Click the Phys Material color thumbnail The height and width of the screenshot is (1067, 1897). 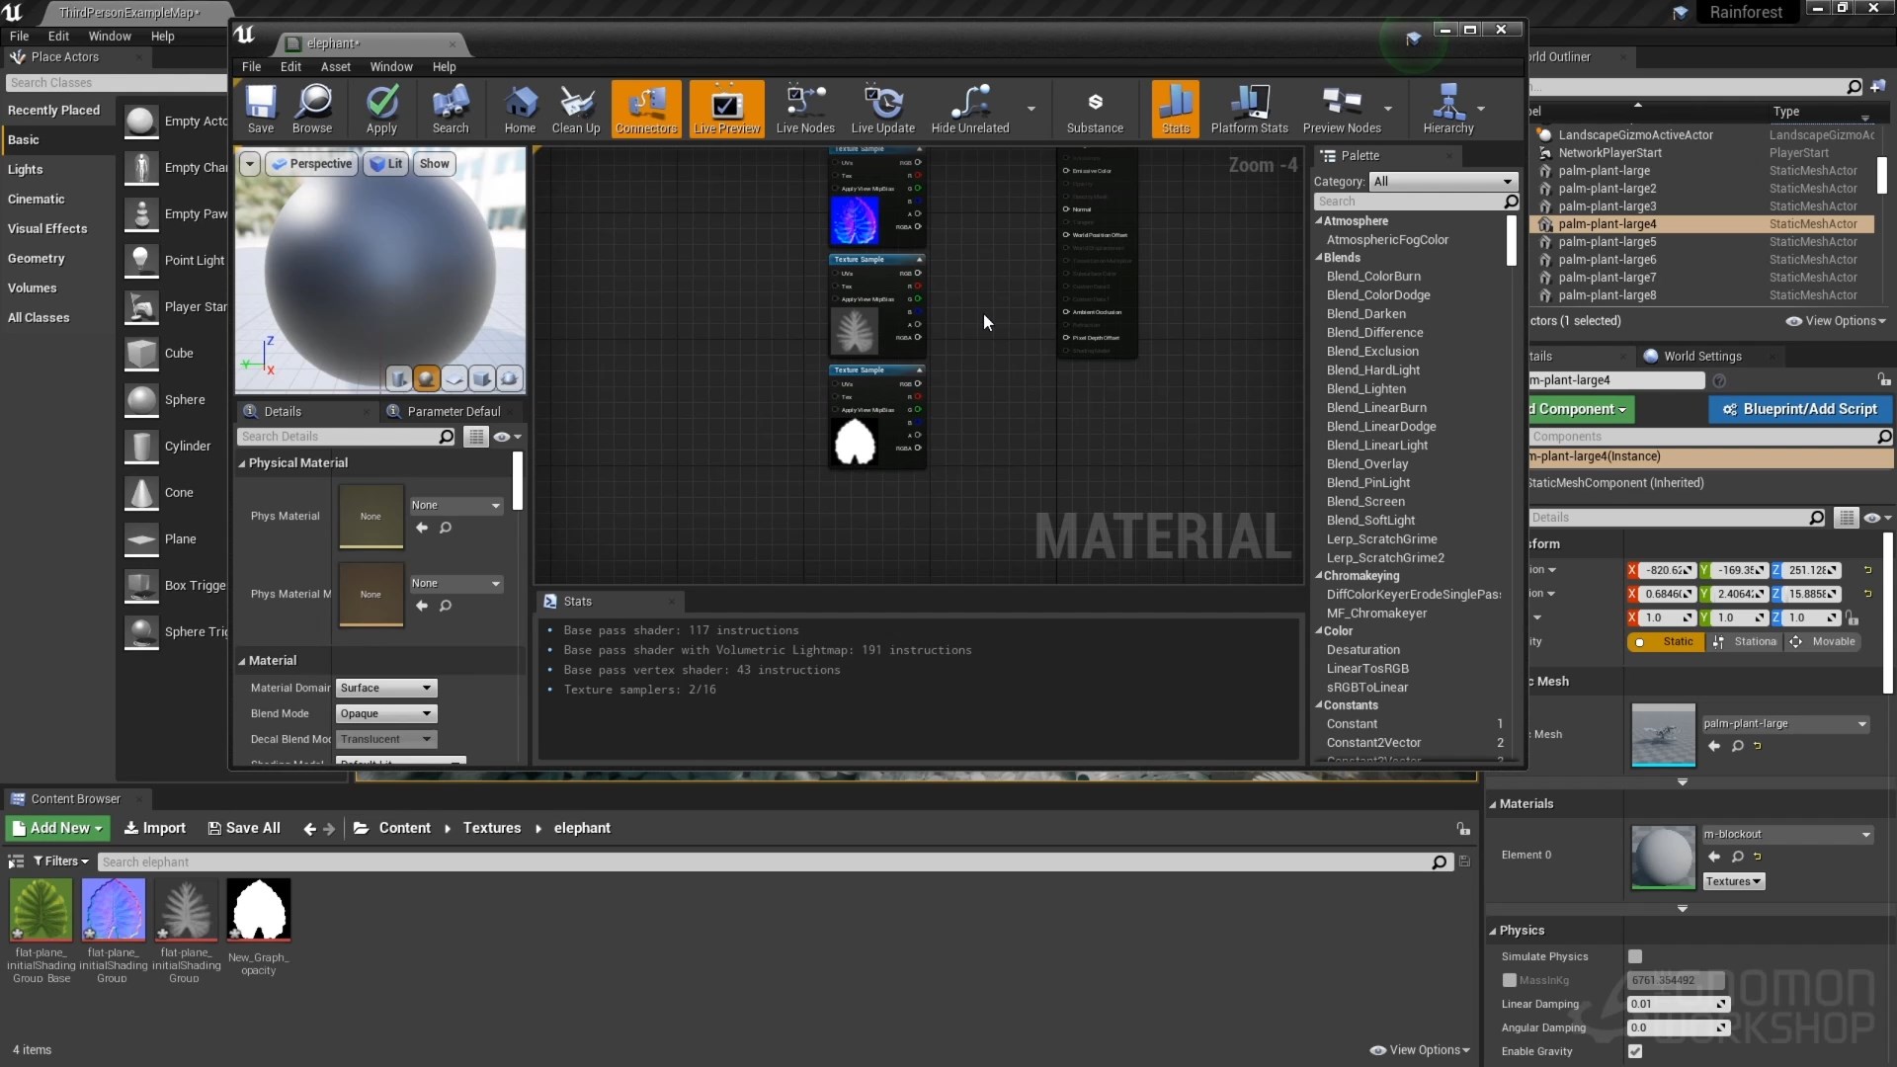tap(371, 516)
